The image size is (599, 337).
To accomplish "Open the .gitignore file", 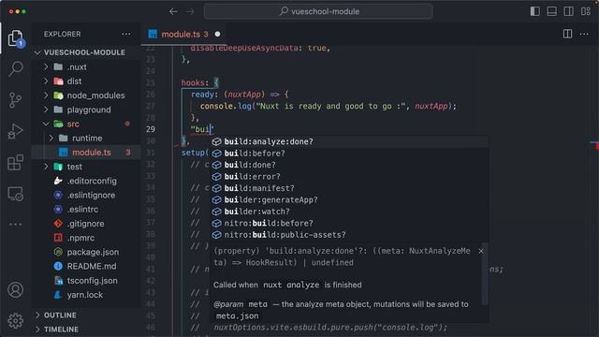I will click(x=86, y=224).
